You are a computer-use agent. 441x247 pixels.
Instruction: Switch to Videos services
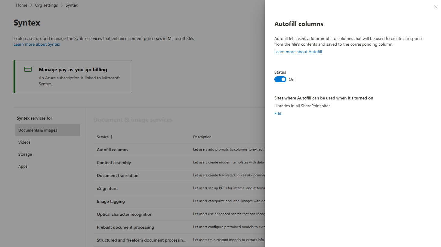(x=24, y=142)
